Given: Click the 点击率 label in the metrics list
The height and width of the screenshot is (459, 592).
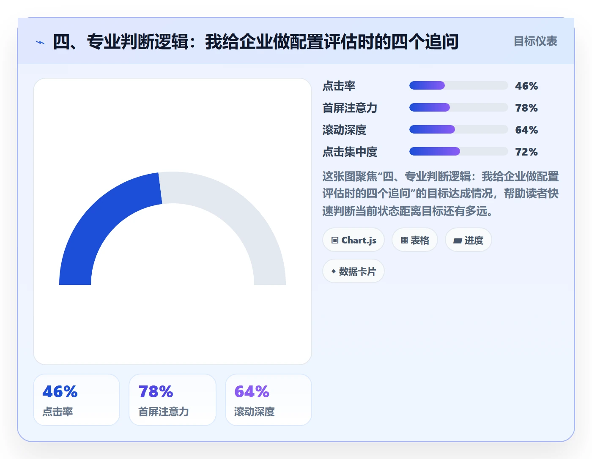Looking at the screenshot, I should pos(339,86).
